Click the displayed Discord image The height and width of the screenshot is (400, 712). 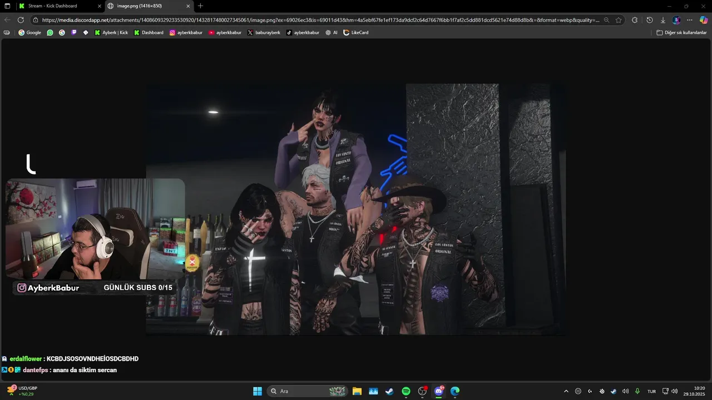click(356, 209)
